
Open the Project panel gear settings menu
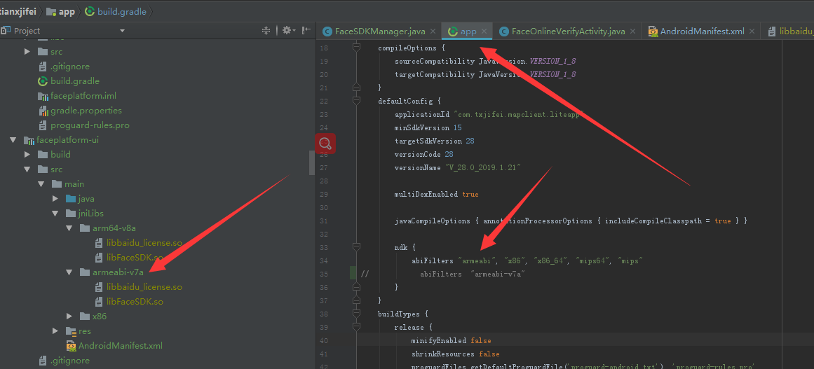[x=289, y=31]
